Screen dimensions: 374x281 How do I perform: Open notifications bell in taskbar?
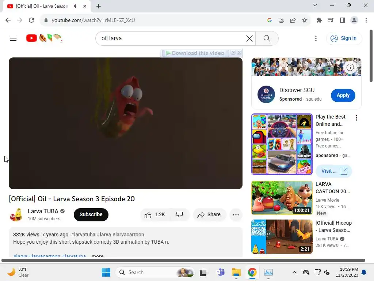tap(364, 272)
